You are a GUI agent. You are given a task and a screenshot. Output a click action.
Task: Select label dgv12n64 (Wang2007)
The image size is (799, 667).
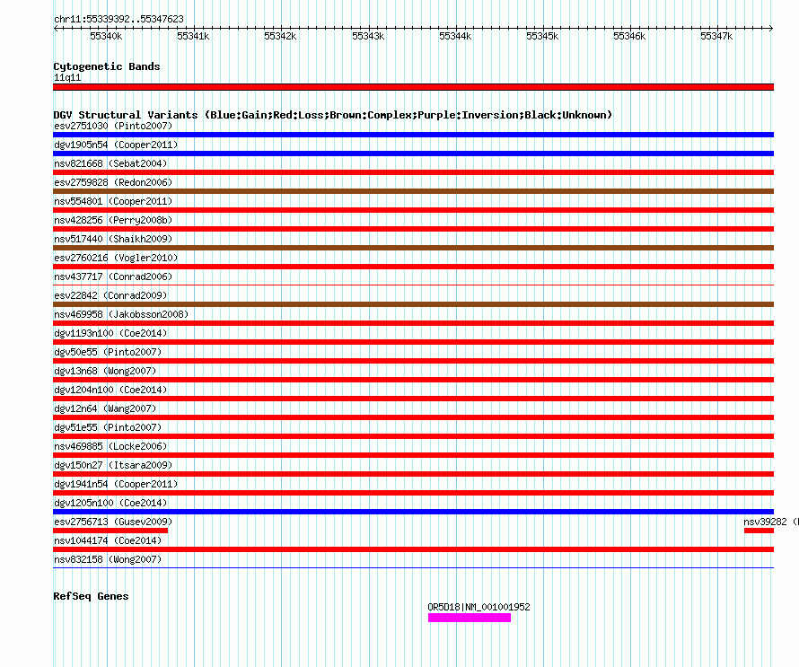coord(105,408)
